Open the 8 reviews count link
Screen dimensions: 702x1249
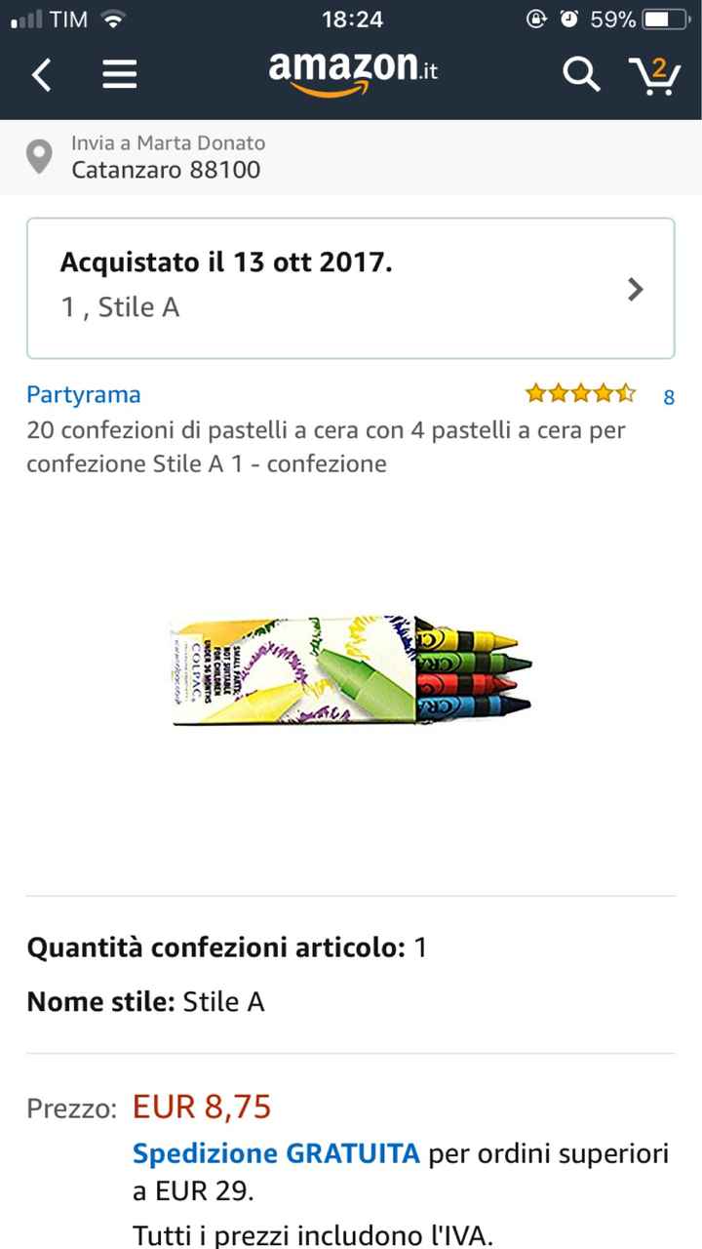pyautogui.click(x=669, y=397)
